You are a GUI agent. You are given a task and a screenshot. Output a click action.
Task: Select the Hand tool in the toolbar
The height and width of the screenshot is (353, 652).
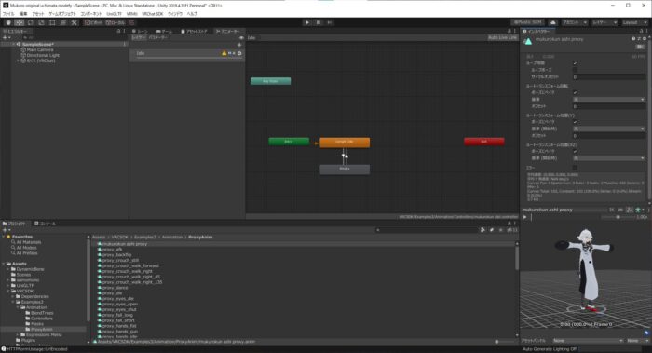click(x=8, y=22)
